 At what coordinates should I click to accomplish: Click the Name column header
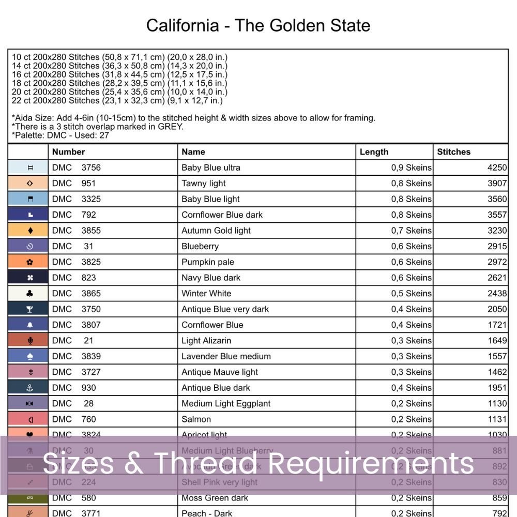(x=193, y=152)
